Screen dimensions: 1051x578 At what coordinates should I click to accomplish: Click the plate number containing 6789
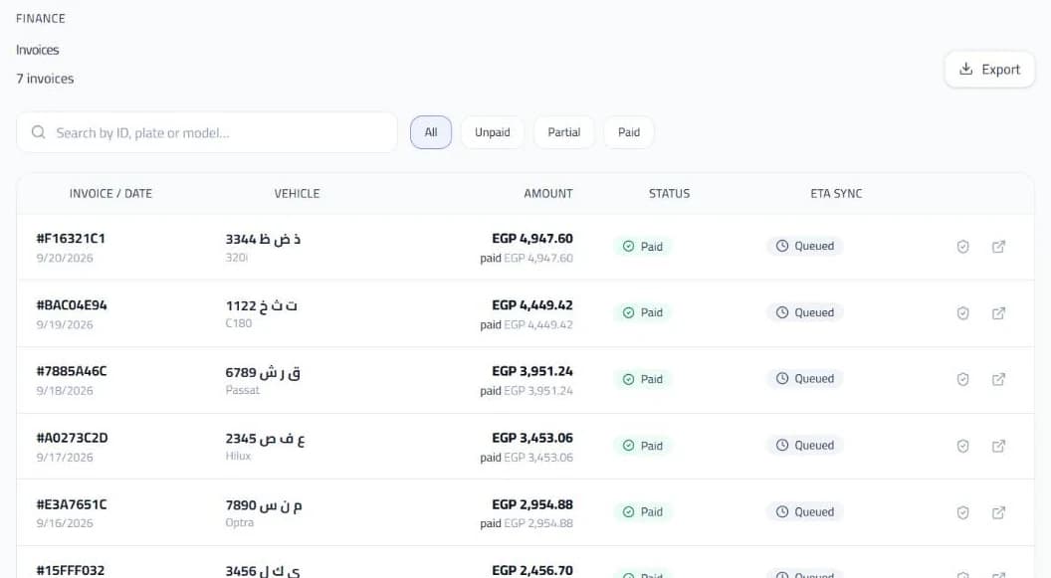(x=263, y=372)
